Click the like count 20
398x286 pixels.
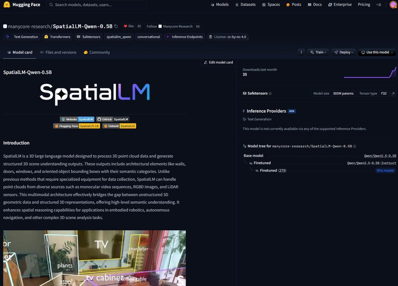[139, 26]
